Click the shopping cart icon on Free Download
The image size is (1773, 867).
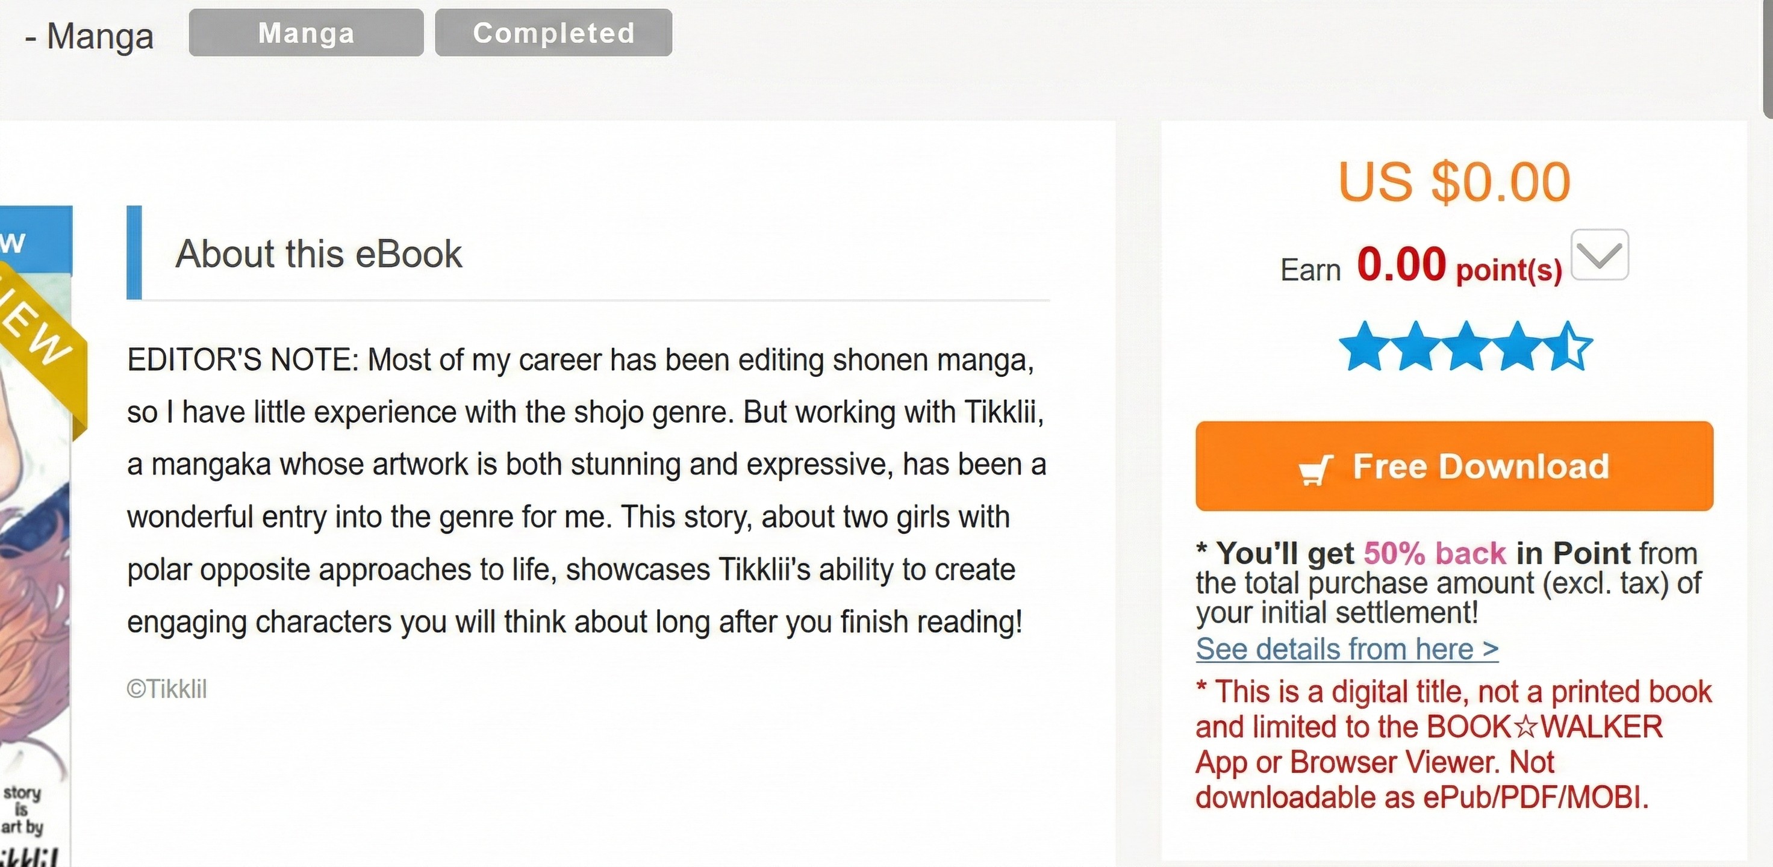tap(1316, 470)
